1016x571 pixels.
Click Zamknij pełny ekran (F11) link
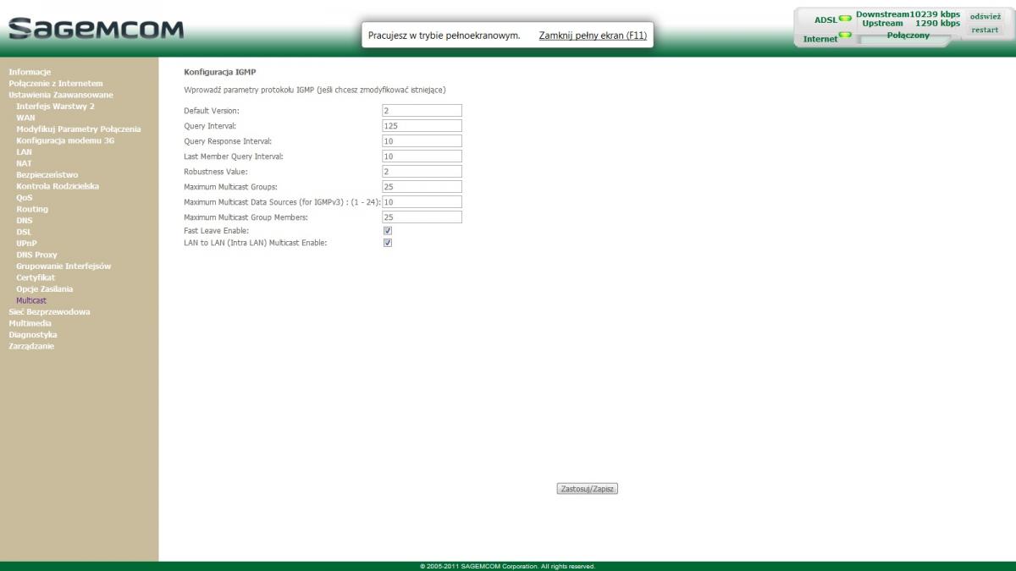click(593, 36)
